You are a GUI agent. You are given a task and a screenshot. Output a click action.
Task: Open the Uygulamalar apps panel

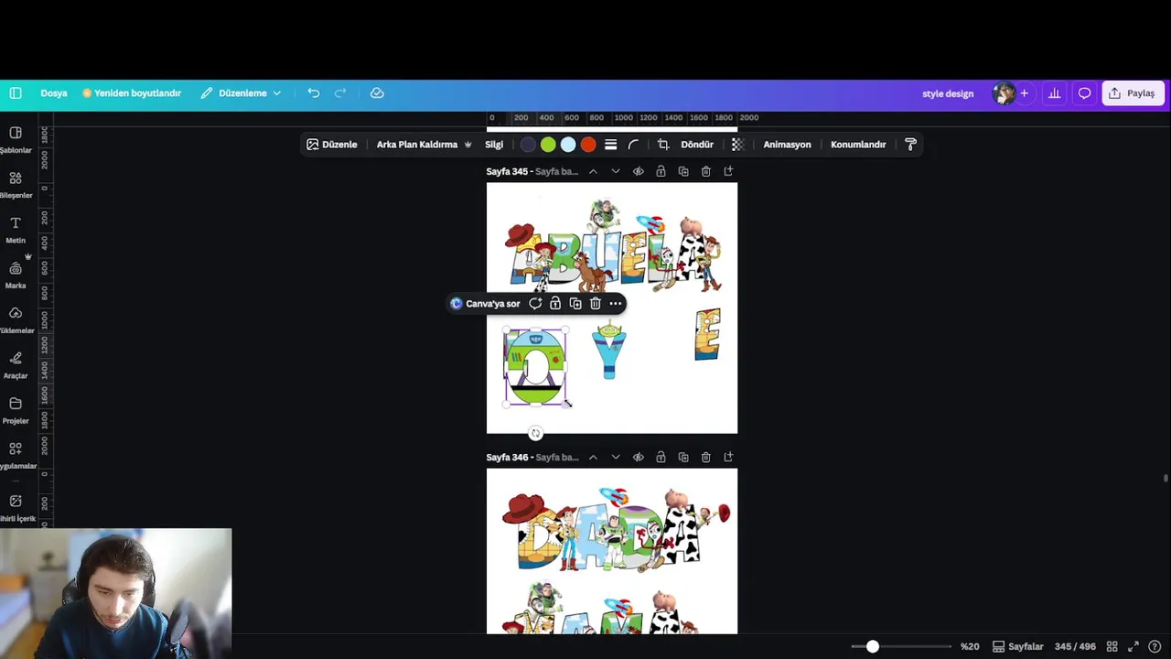[x=16, y=454]
